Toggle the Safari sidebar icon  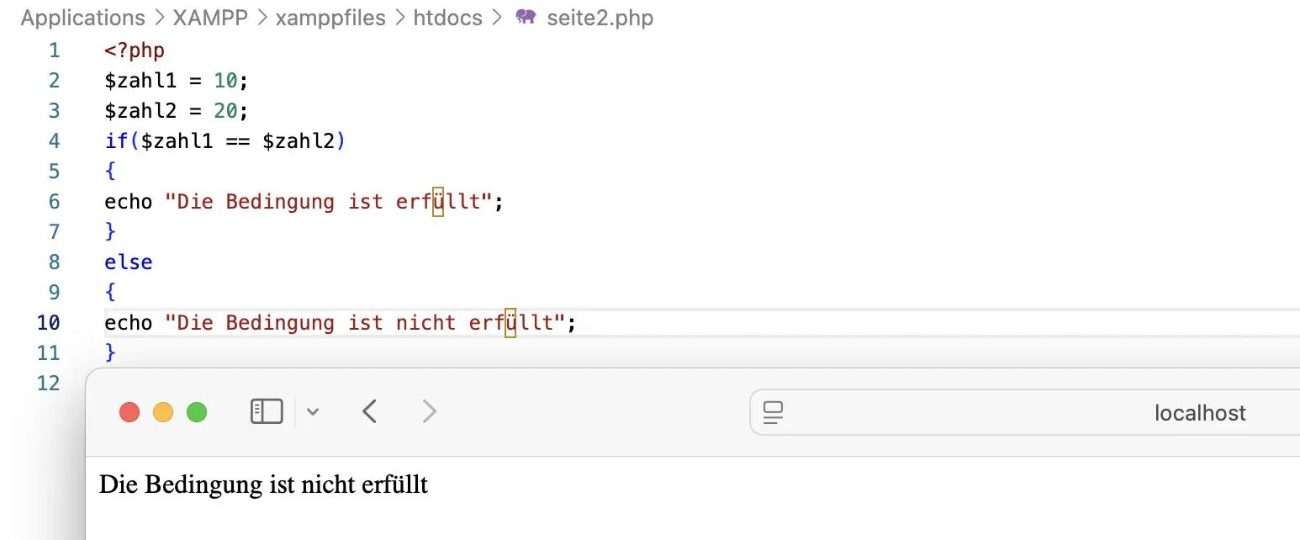pyautogui.click(x=267, y=411)
